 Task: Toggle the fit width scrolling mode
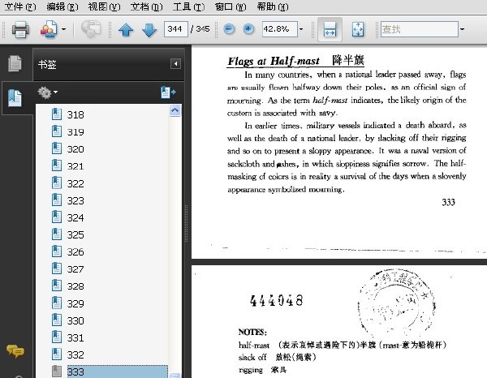point(330,29)
